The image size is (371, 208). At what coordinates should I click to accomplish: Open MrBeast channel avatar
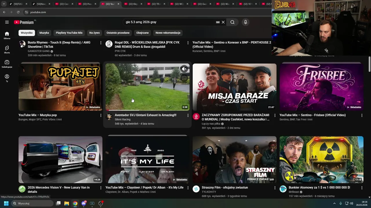pos(283,189)
